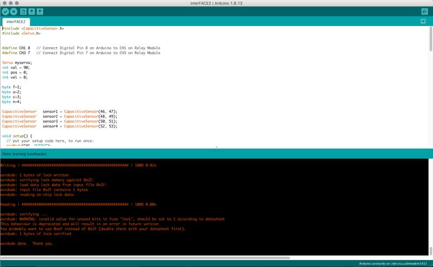Click the 'byte o=2;' line
Viewport: 433px width, 267px height.
[x=11, y=92]
